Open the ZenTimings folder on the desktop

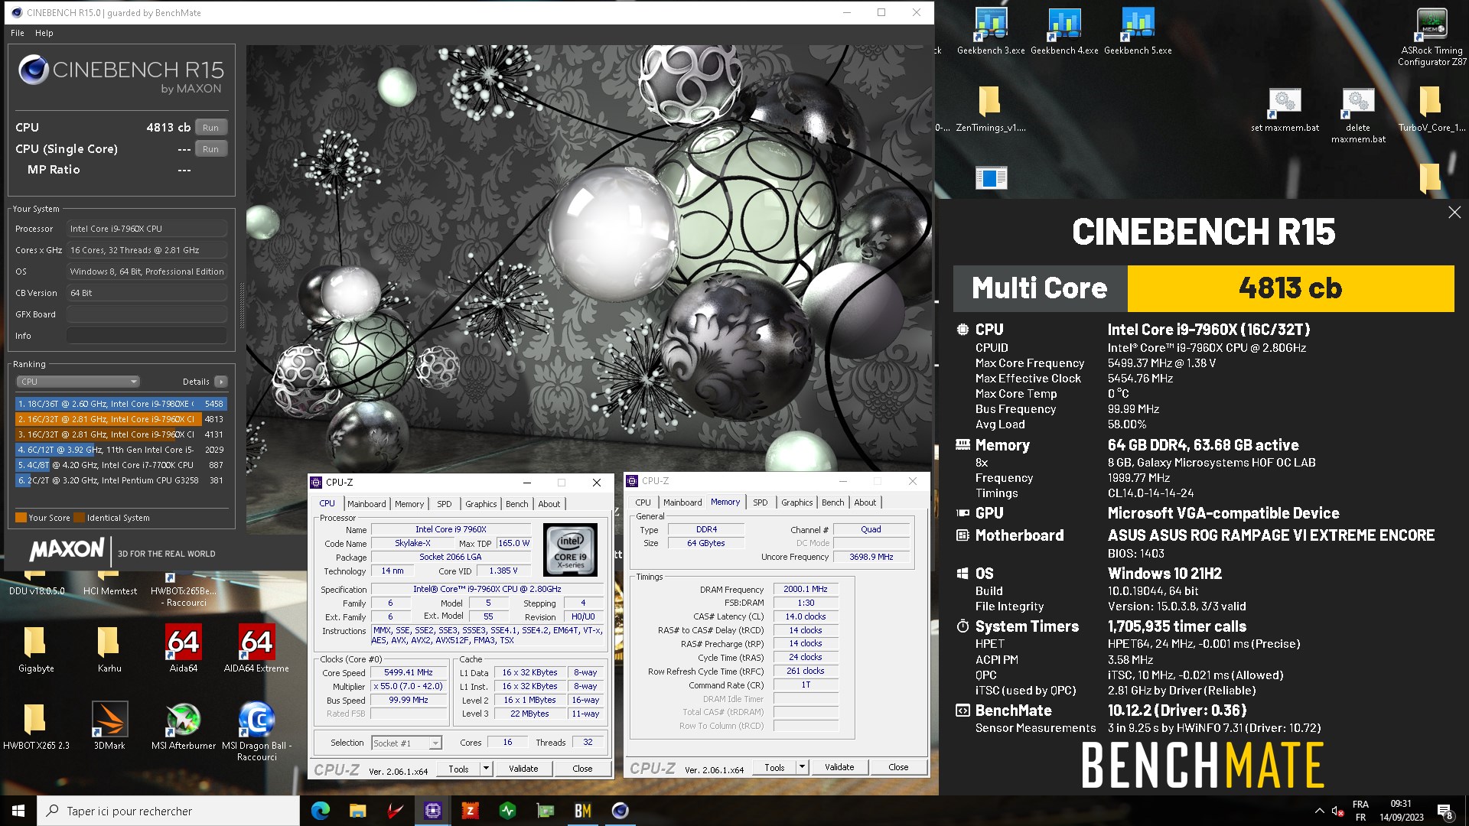pos(990,109)
